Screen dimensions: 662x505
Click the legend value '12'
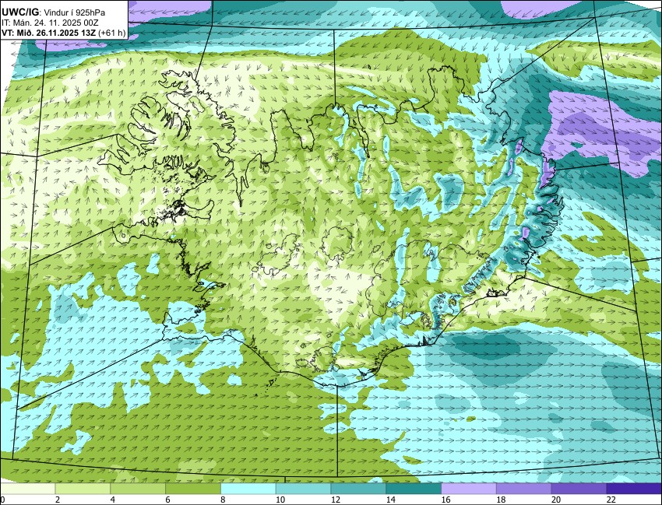pos(335,500)
